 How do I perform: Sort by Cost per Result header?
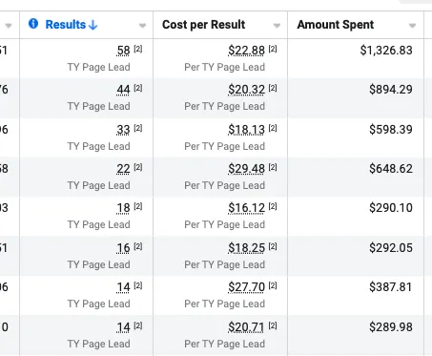(203, 25)
